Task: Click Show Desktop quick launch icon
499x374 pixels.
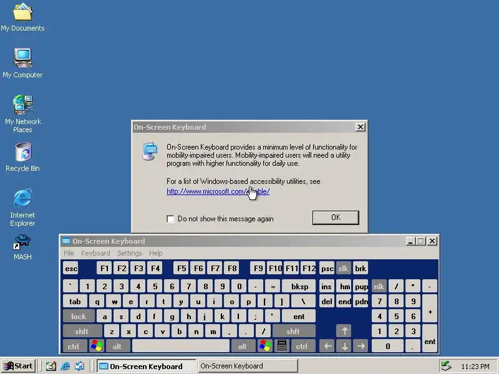Action: point(51,366)
